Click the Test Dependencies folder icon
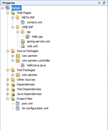This screenshot has height=130, width=108. pyautogui.click(x=13, y=89)
